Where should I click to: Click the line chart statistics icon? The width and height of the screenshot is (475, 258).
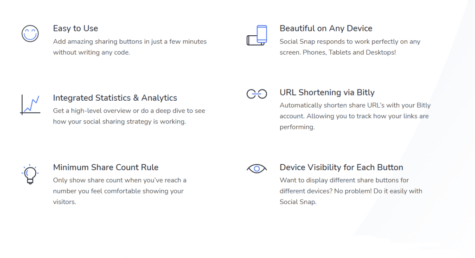[x=30, y=105]
